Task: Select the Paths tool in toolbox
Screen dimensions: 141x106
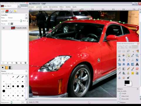Action: tap(128, 55)
